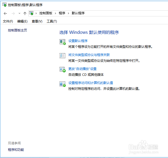Open the 文件(F) menu
This screenshot has height=158, width=168.
click(x=8, y=21)
